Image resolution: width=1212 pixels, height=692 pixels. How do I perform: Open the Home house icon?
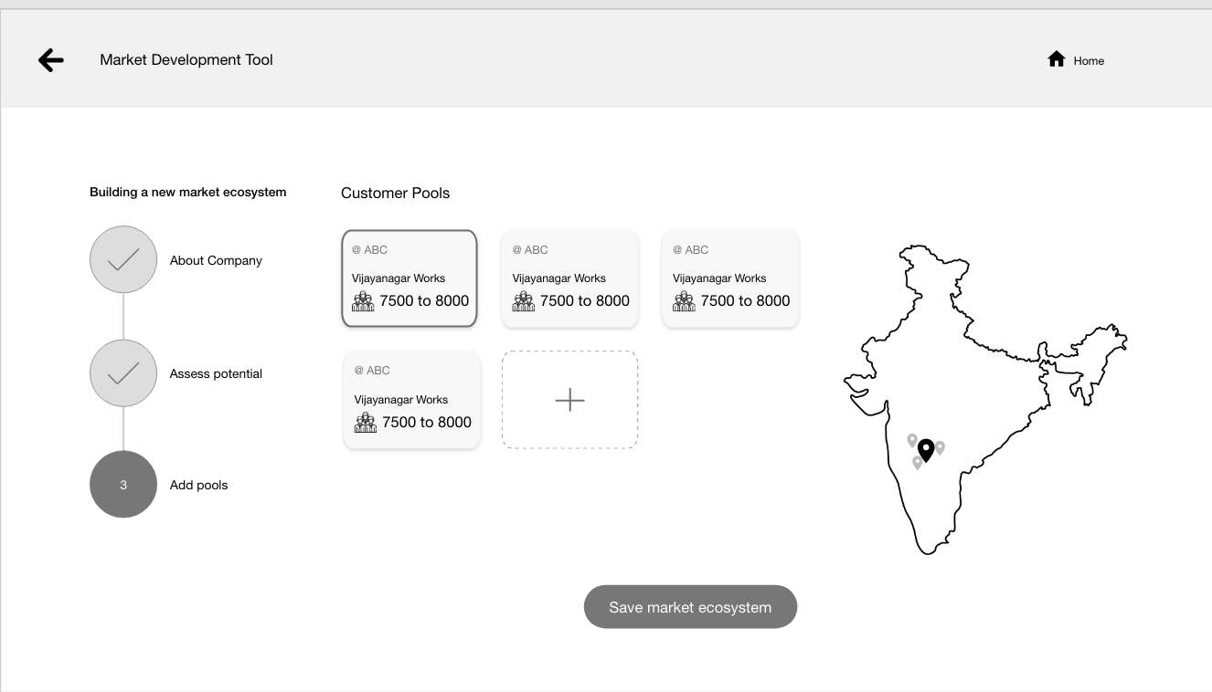pos(1057,59)
